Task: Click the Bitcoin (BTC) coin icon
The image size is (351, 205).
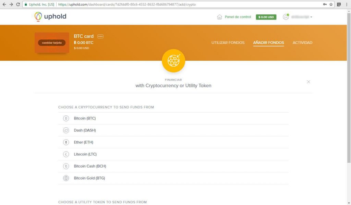Action: [66, 118]
